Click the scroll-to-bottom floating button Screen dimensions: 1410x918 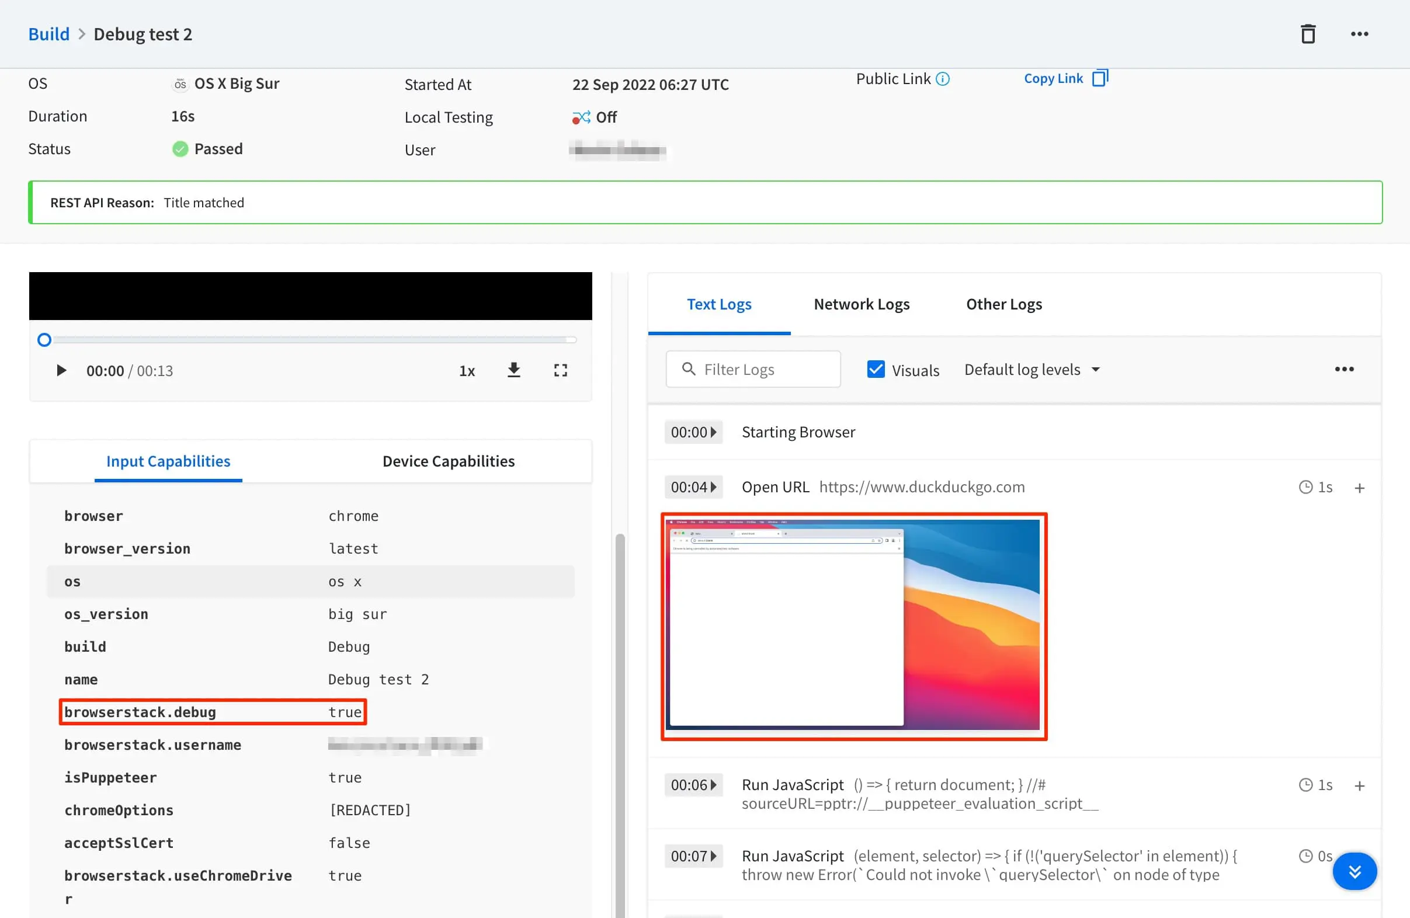[1355, 871]
